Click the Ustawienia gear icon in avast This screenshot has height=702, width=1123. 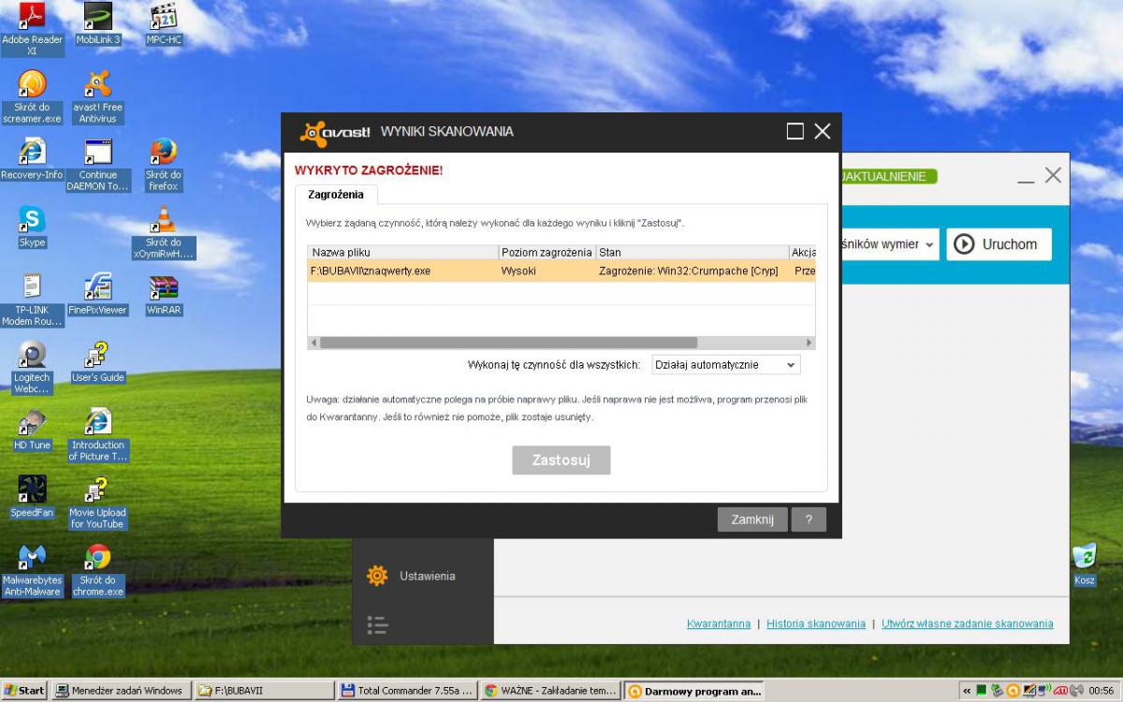click(x=377, y=576)
